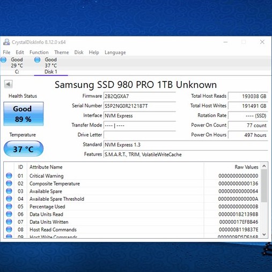Select the Available Spare Threshold attribute
The height and width of the screenshot is (272, 272).
pyautogui.click(x=132, y=199)
